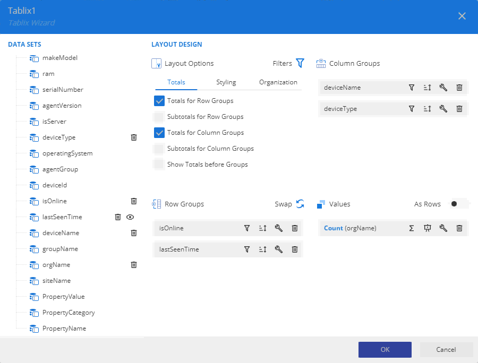This screenshot has height=363, width=478.
Task: Delete the lastSeenTime row group
Action: 295,249
